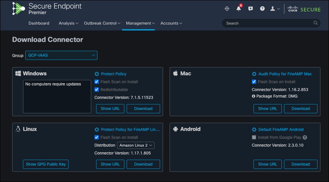
Task: Click 'Connector Version: 2.3.0.10' text
Action: 278,145
